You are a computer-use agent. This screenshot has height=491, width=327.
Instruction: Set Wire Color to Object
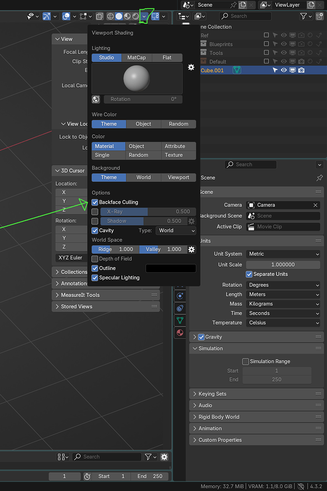click(143, 124)
